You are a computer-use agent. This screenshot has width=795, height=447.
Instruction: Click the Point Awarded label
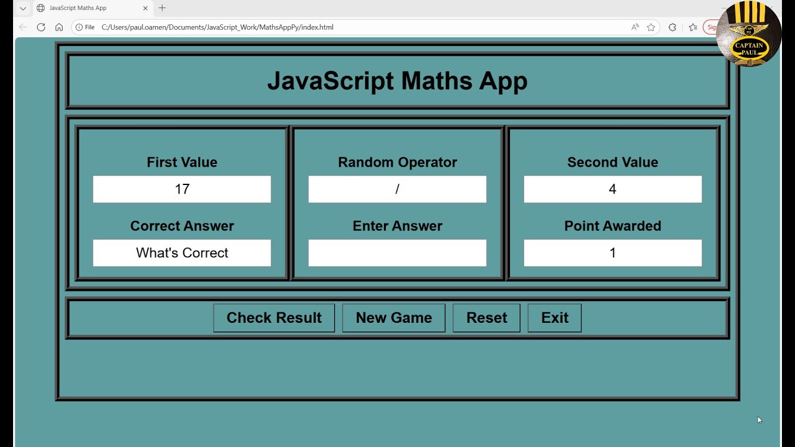tap(612, 226)
